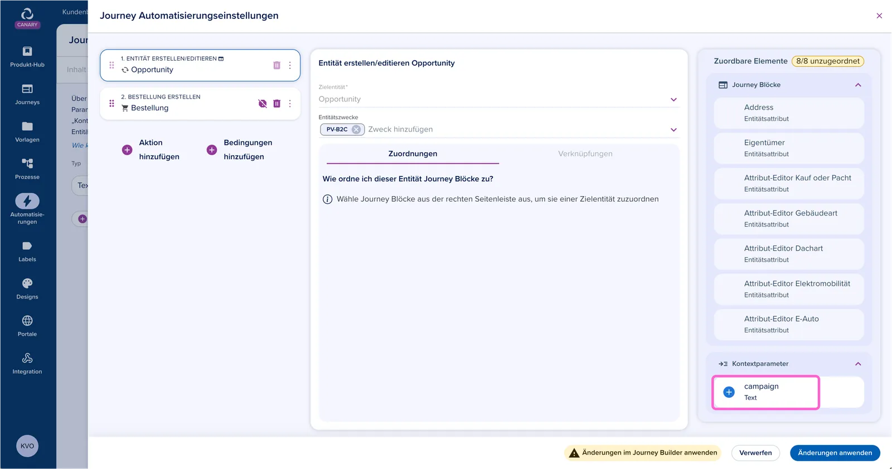Image resolution: width=892 pixels, height=469 pixels.
Task: Remove the PV-B2C purpose chip
Action: pos(356,129)
